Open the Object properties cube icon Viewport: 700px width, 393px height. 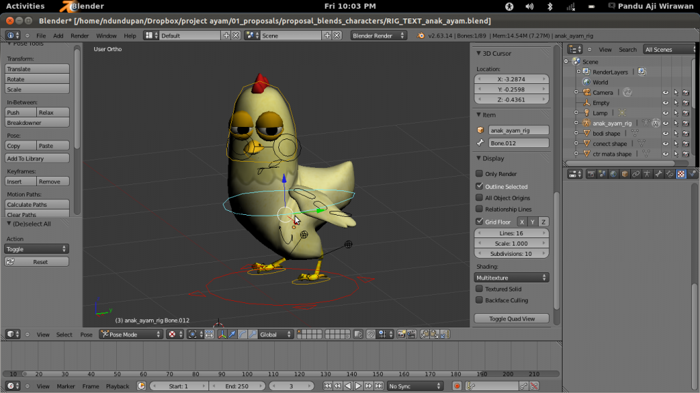[625, 174]
